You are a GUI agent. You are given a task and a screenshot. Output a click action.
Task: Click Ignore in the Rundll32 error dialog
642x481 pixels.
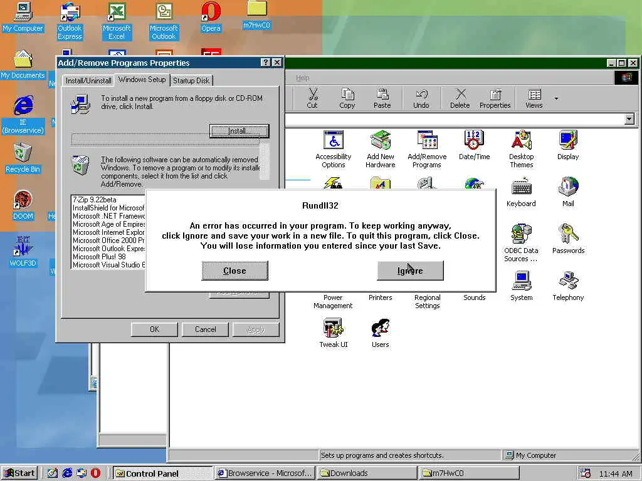410,271
